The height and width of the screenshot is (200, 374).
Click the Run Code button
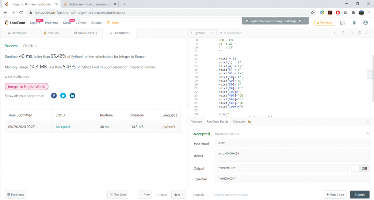[335, 195]
